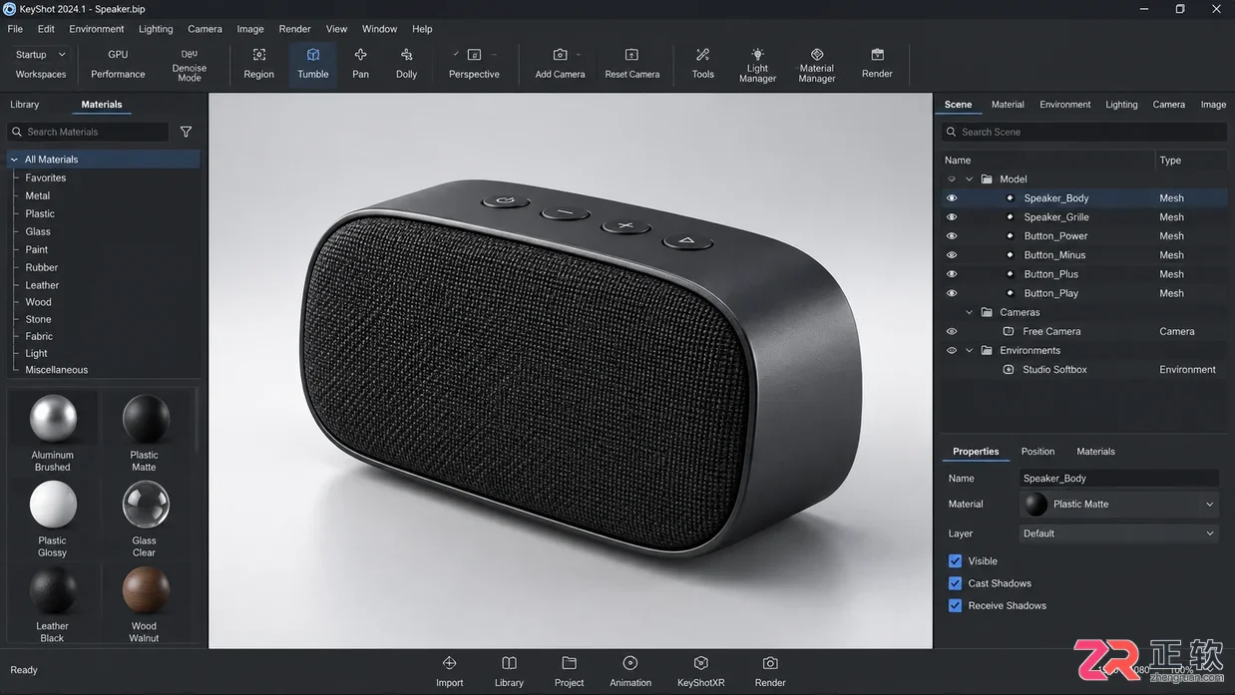Screen dimensions: 1235x695
Task: Open the Animation panel from bottom bar
Action: (x=630, y=671)
